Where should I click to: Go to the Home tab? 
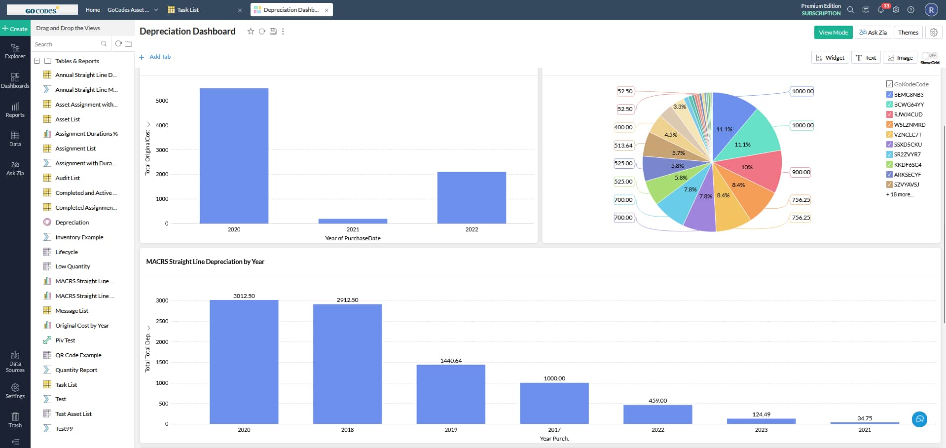[92, 10]
